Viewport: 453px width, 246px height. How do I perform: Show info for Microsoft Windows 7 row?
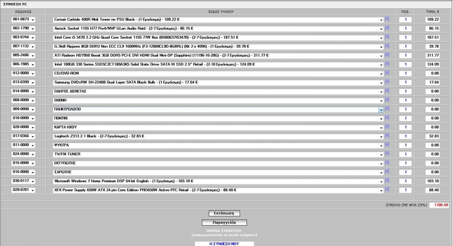[x=387, y=180]
